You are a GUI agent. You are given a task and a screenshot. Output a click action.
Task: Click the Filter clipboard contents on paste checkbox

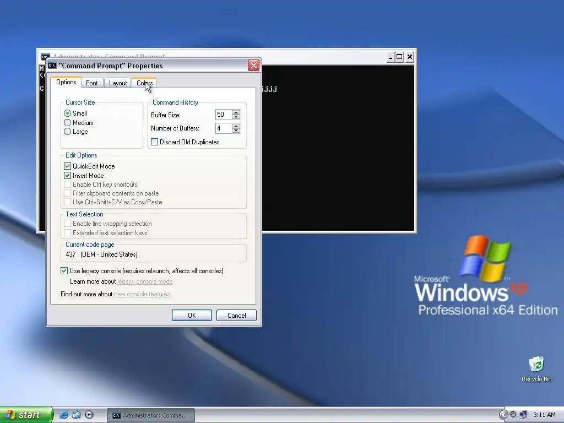67,193
